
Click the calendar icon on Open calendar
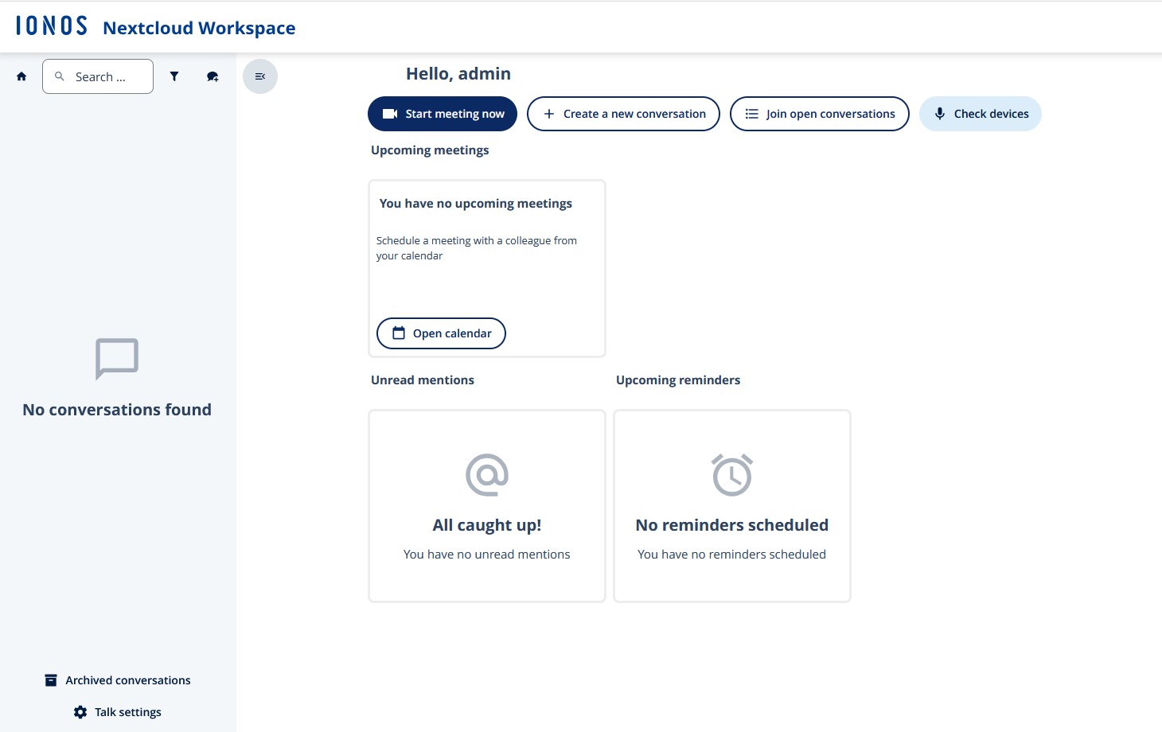click(399, 333)
